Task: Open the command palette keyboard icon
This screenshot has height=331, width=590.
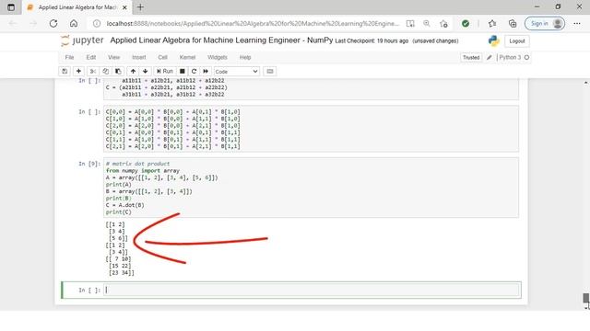Action: pos(270,72)
